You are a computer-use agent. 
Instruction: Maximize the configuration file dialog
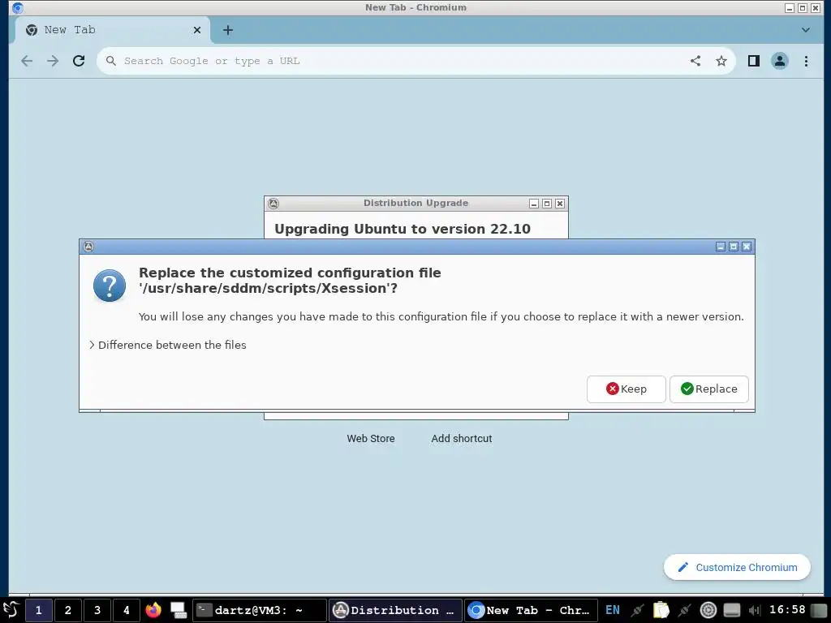734,247
